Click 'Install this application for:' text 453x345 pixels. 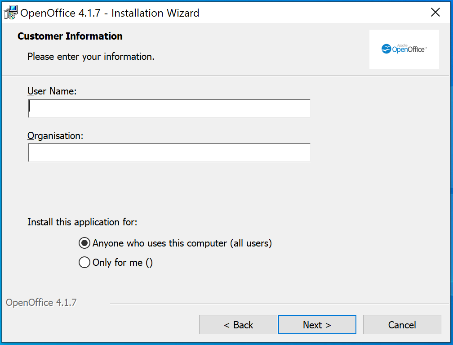point(82,222)
